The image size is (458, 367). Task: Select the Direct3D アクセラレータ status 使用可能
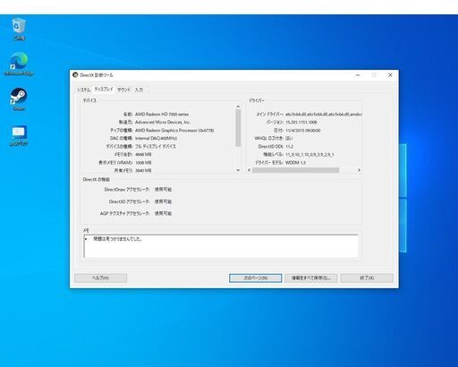[163, 201]
